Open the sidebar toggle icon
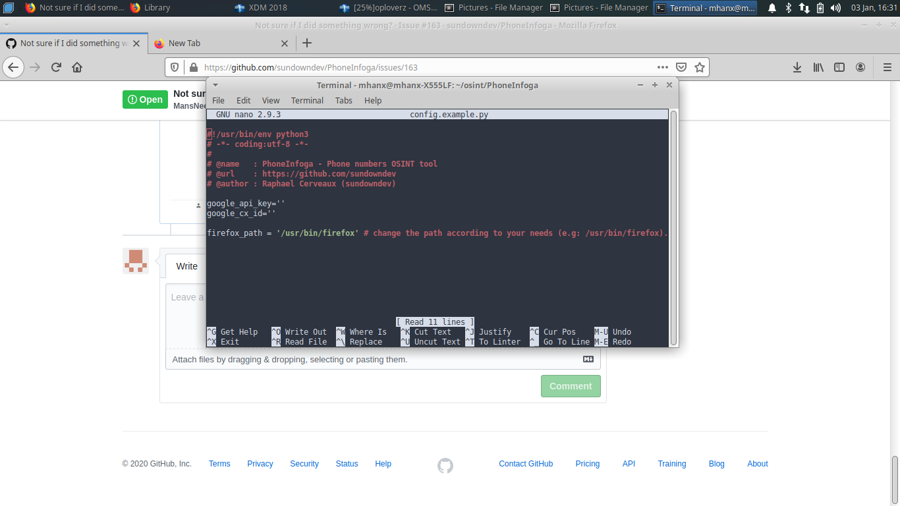This screenshot has width=900, height=506. pos(839,67)
